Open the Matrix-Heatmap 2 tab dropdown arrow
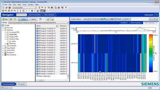This screenshot has height=90, width=160. pos(157,23)
